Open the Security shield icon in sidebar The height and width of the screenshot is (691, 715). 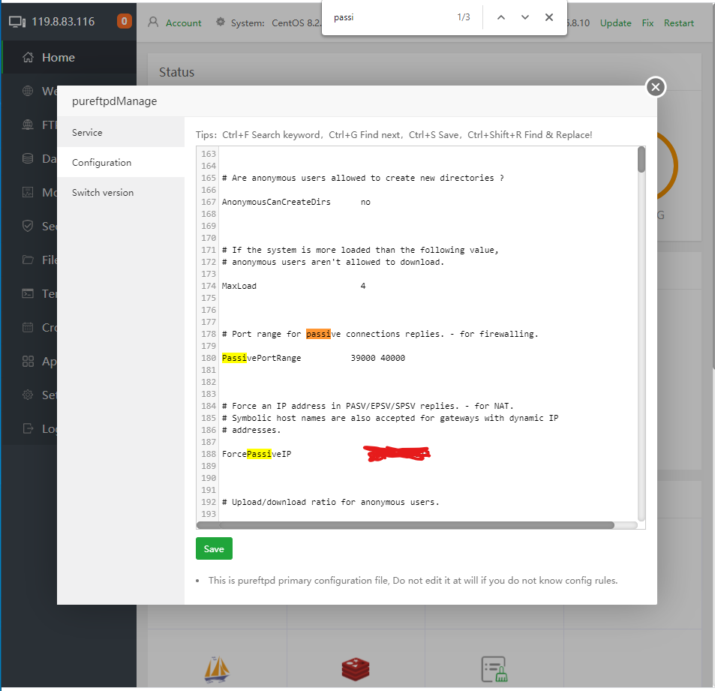[28, 227]
